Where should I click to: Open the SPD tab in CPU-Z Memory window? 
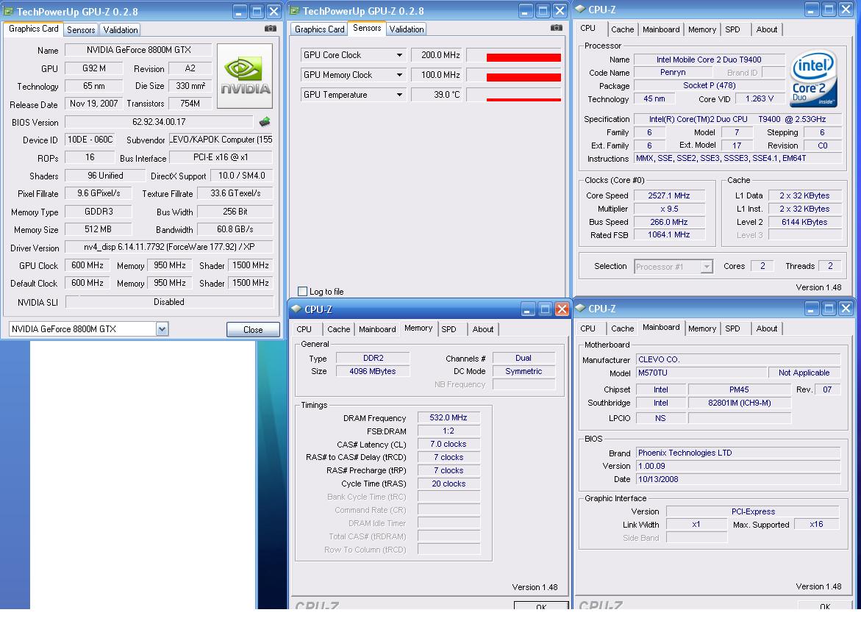(449, 329)
